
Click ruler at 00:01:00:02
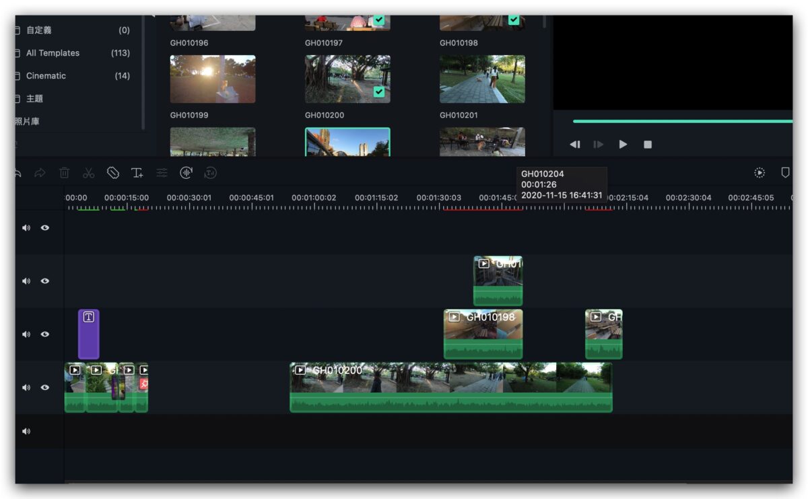(x=314, y=198)
